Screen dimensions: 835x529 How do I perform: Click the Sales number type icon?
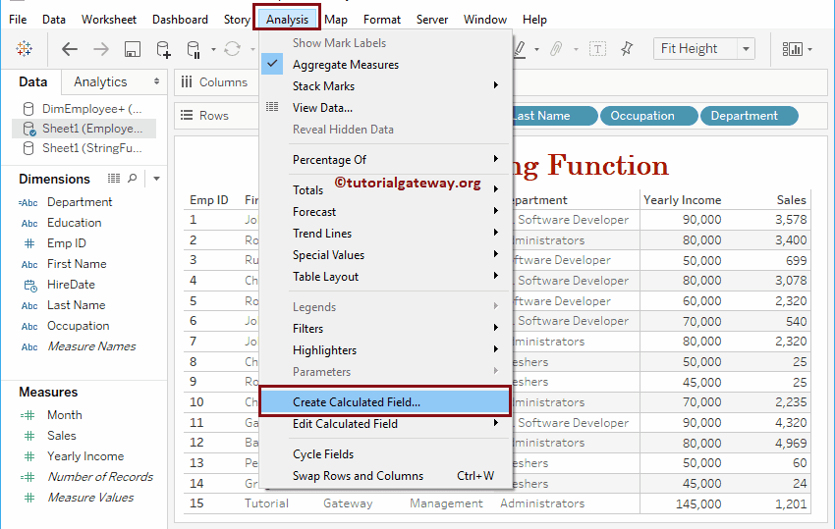pos(29,436)
